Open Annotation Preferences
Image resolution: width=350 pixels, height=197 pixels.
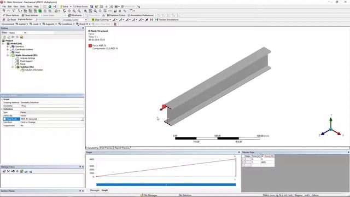click(141, 15)
